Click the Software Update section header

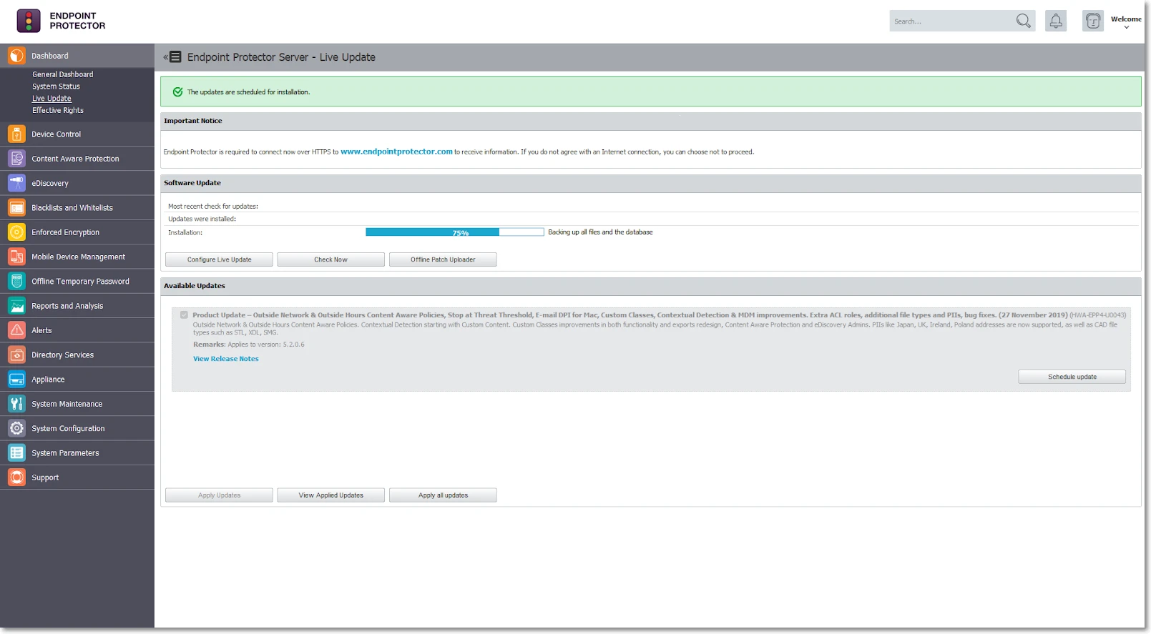651,183
